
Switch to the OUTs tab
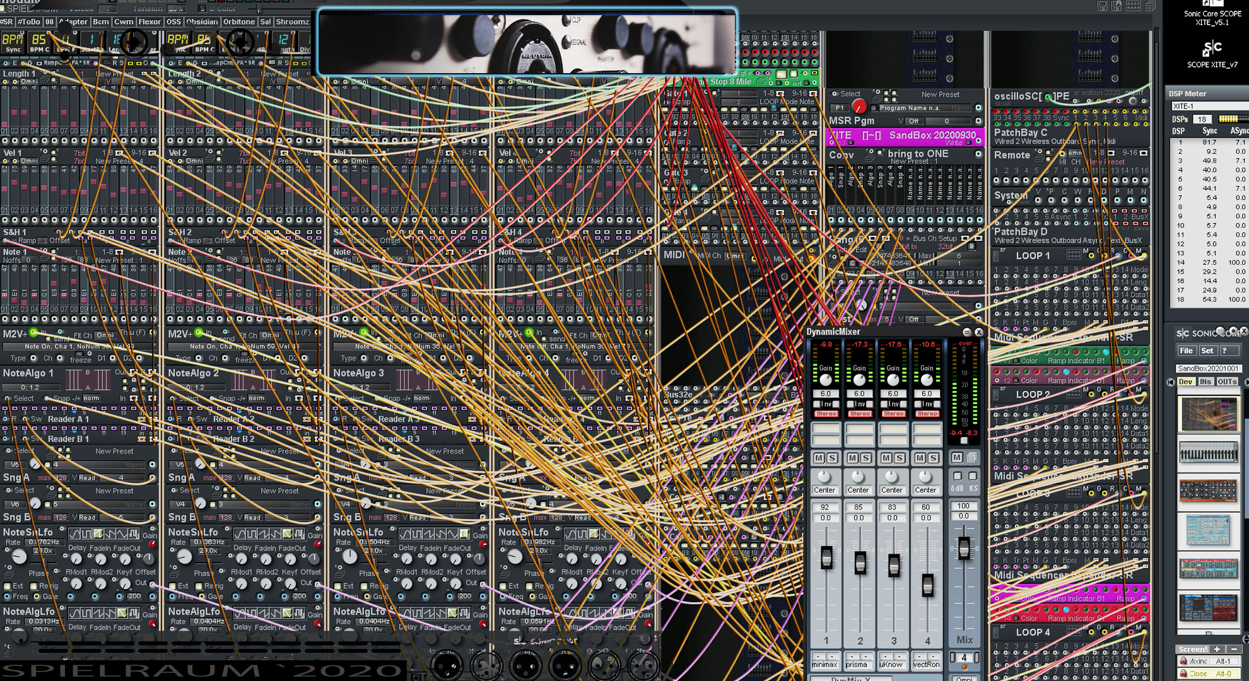pyautogui.click(x=1227, y=381)
